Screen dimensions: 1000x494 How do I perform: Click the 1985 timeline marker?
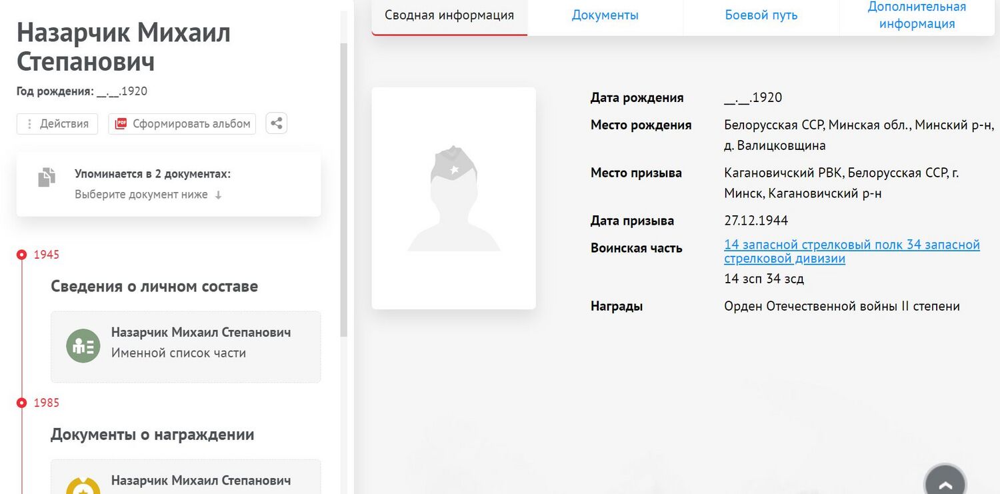22,403
